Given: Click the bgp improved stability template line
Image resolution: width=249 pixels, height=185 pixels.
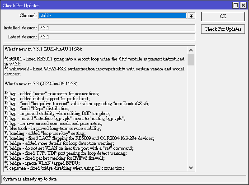Looking at the screenshot, I should tap(57, 114).
